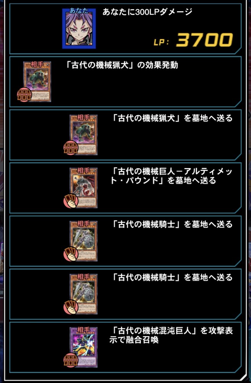The height and width of the screenshot is (383, 251).
Task: Select 「古代の機械猟犬」の効果発動 log text
Action: point(121,65)
